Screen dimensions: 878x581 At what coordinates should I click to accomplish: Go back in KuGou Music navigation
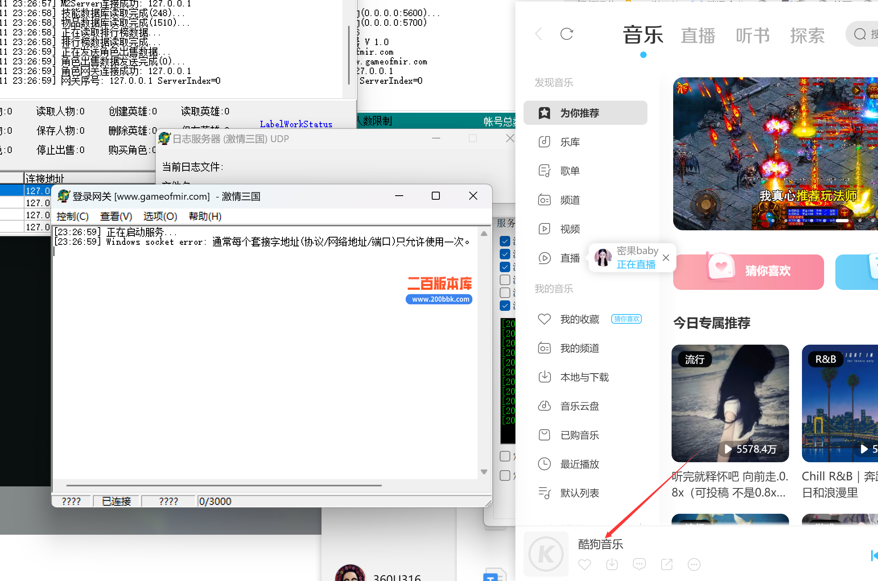click(x=539, y=34)
